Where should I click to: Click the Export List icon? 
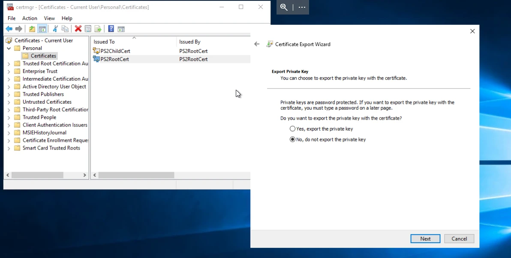[98, 29]
